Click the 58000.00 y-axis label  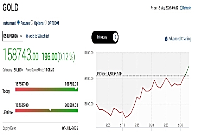click(88, 104)
